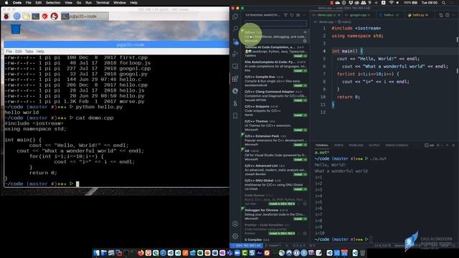Image resolution: width=459 pixels, height=258 pixels.
Task: Open Help menu in Pi terminal window
Action: 40,52
